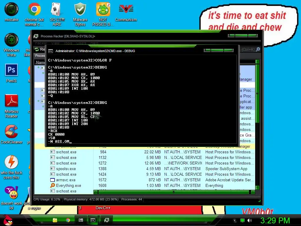
Task: Open the Communism desktop icon
Action: (x=126, y=9)
